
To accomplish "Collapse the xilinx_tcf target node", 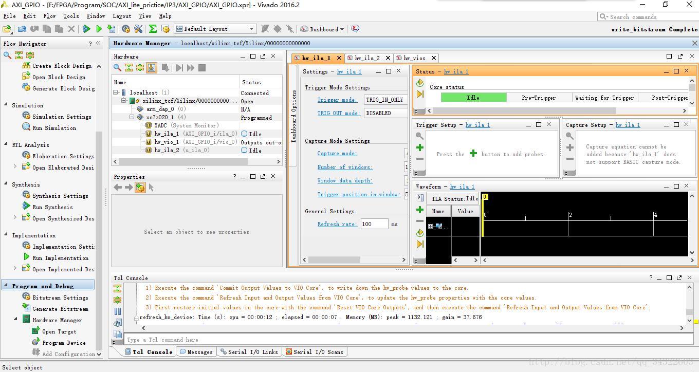I will click(x=124, y=101).
